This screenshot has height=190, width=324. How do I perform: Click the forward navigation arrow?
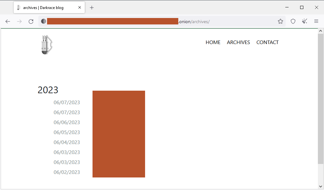(19, 22)
